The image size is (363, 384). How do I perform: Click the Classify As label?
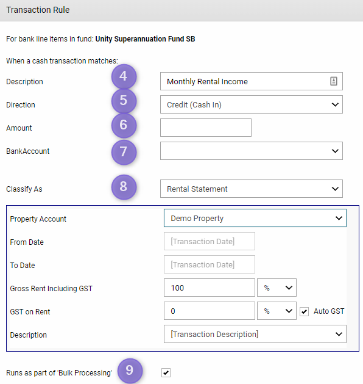[24, 189]
